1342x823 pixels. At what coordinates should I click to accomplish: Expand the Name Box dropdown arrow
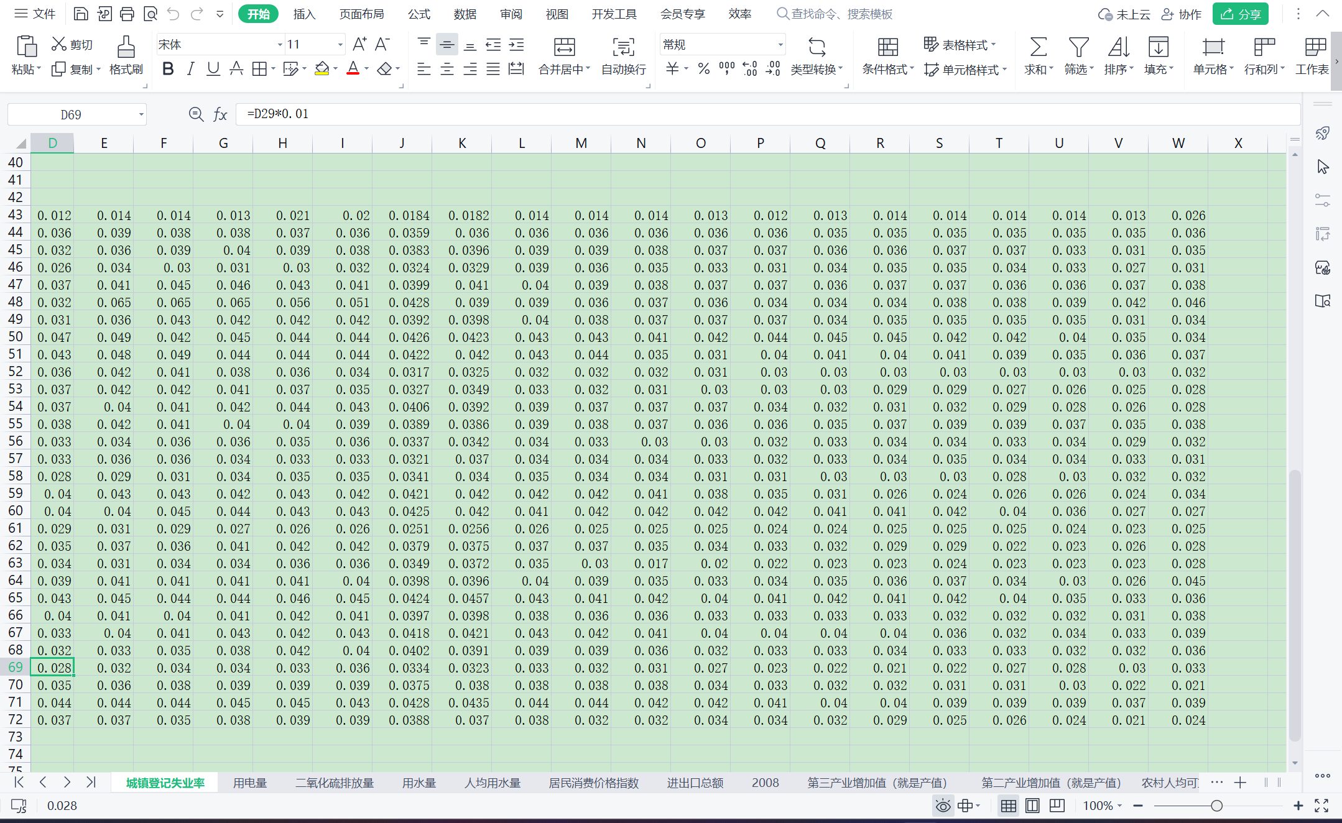click(141, 114)
